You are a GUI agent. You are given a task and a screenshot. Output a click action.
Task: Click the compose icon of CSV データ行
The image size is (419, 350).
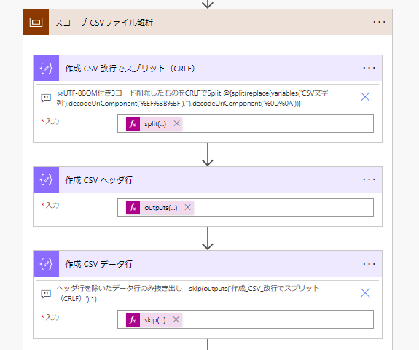tap(46, 264)
